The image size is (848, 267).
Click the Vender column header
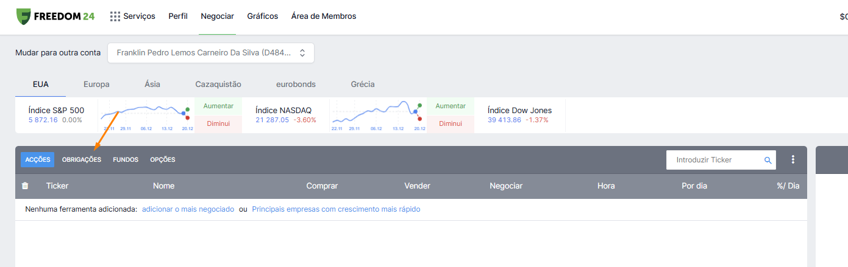(x=418, y=186)
